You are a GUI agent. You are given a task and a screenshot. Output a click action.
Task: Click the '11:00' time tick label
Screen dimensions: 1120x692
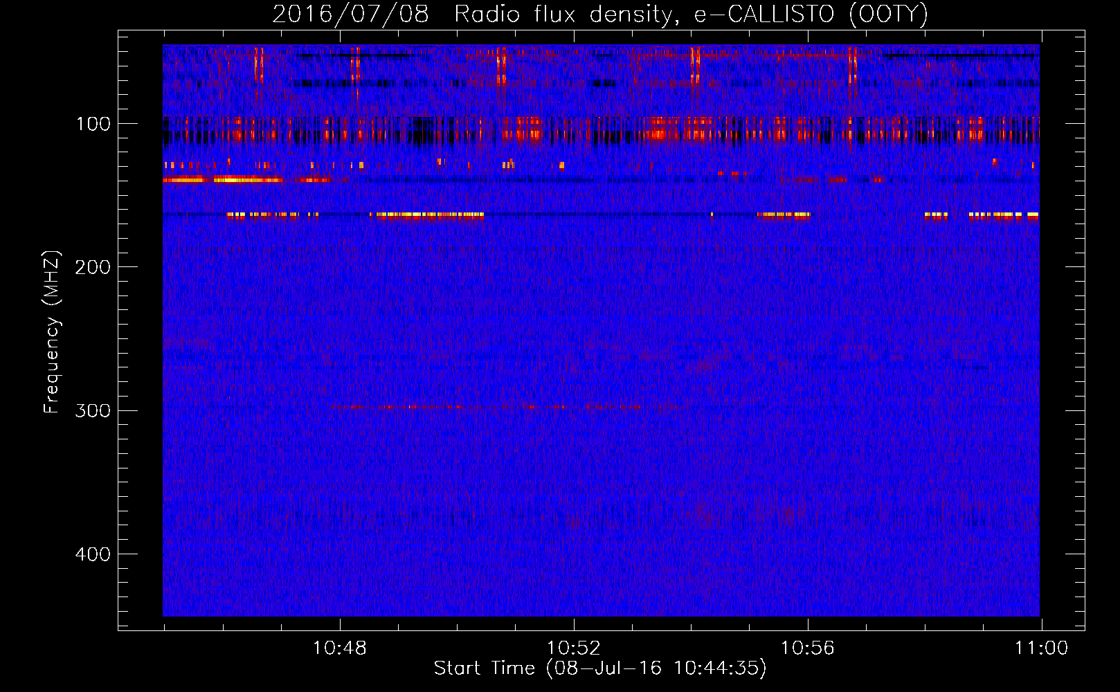[x=1041, y=648]
